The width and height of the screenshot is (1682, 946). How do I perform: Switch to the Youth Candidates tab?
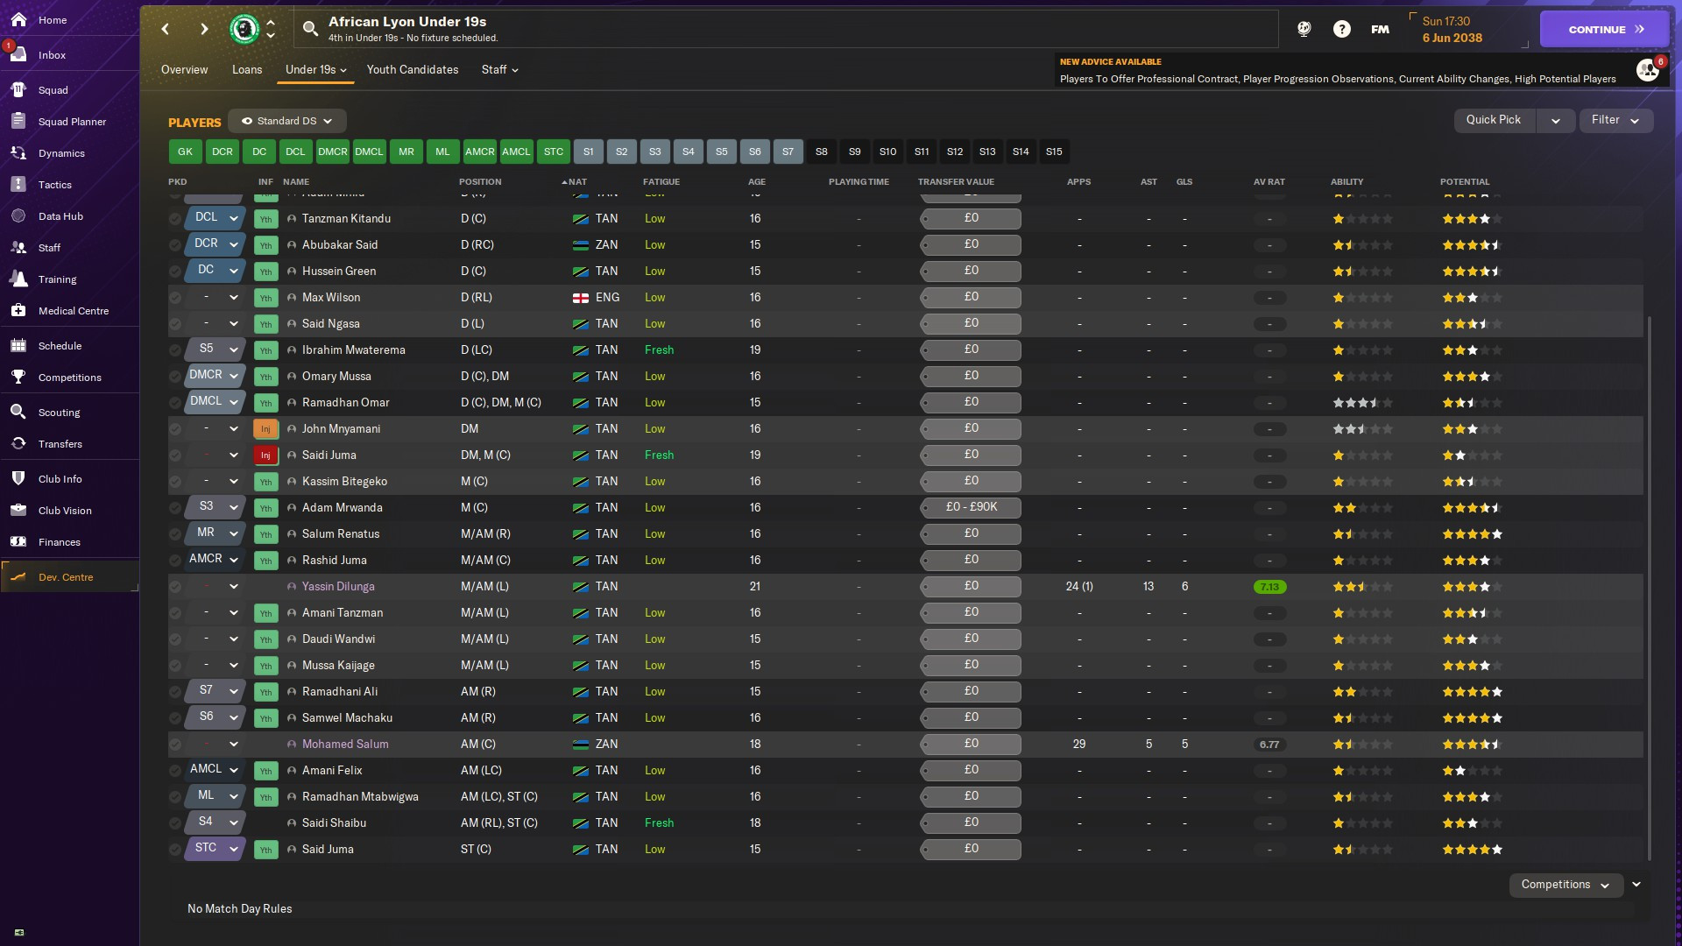pyautogui.click(x=413, y=69)
